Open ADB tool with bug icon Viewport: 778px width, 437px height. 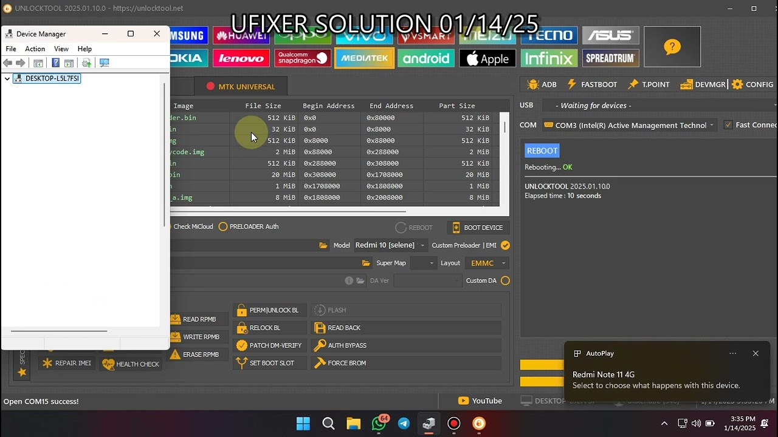(542, 84)
